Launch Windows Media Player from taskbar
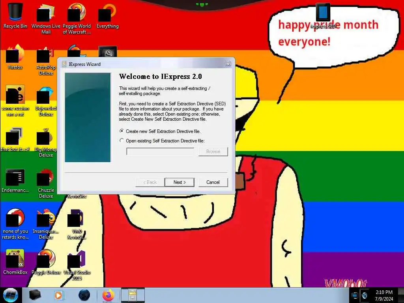The width and height of the screenshot is (404, 303). point(58,295)
